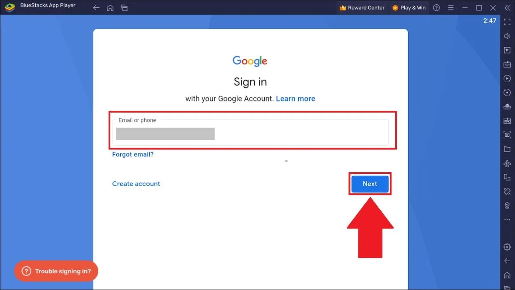Toggle fullscreen with the sidebar icon
The height and width of the screenshot is (290, 515).
tap(507, 22)
